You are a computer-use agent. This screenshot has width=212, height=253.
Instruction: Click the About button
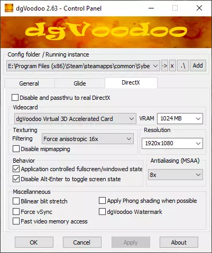click(x=179, y=242)
